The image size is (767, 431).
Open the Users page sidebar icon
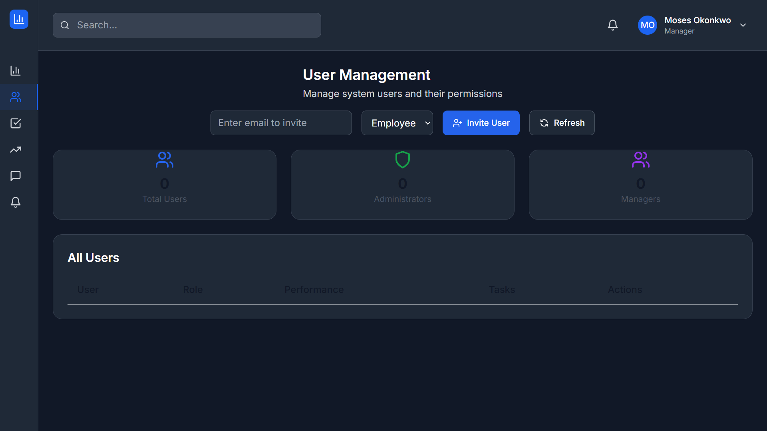pyautogui.click(x=16, y=97)
